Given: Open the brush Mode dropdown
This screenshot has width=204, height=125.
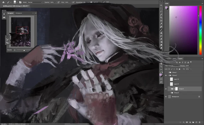Looking at the screenshot, I should (35, 2).
